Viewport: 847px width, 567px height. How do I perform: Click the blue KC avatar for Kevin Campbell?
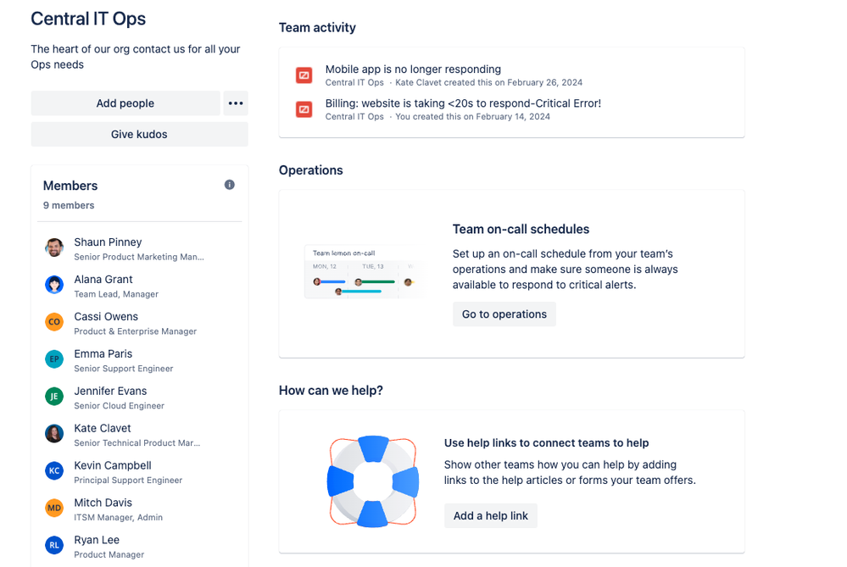pyautogui.click(x=54, y=471)
